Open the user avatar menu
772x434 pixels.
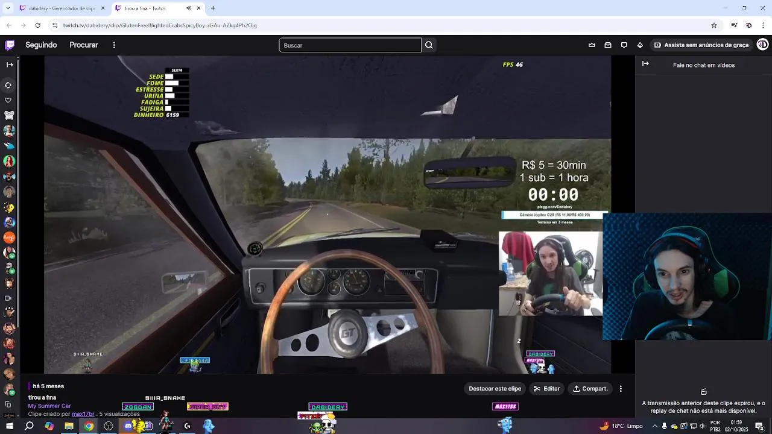click(x=762, y=45)
